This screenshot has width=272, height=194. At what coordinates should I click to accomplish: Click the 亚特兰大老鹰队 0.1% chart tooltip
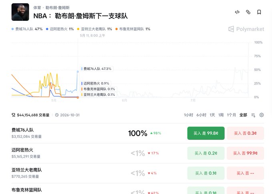pos(98,95)
